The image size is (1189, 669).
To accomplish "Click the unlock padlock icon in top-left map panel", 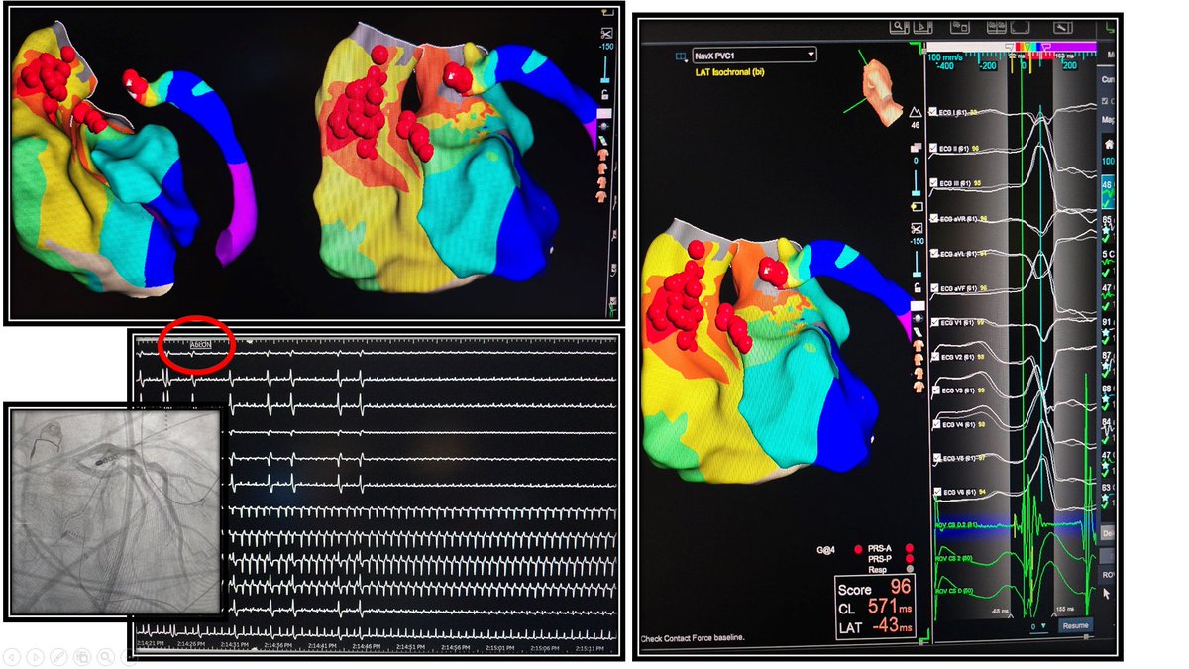I will coord(605,95).
